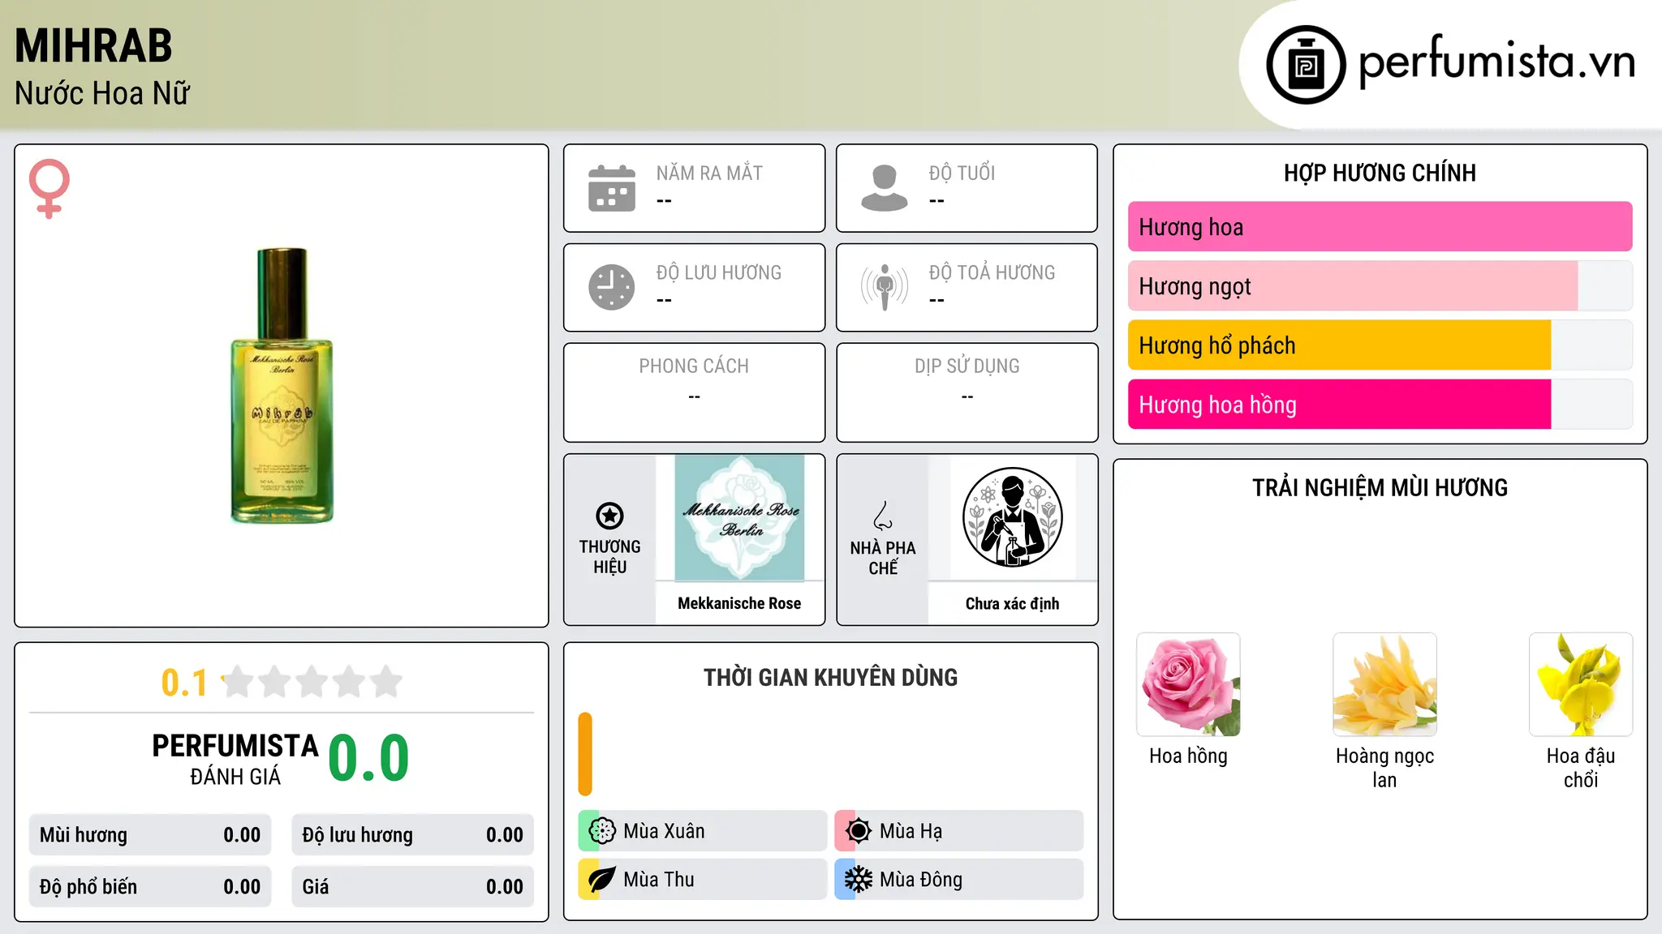The image size is (1662, 934).
Task: Click the Độ phổ biến score row
Action: pyautogui.click(x=150, y=887)
